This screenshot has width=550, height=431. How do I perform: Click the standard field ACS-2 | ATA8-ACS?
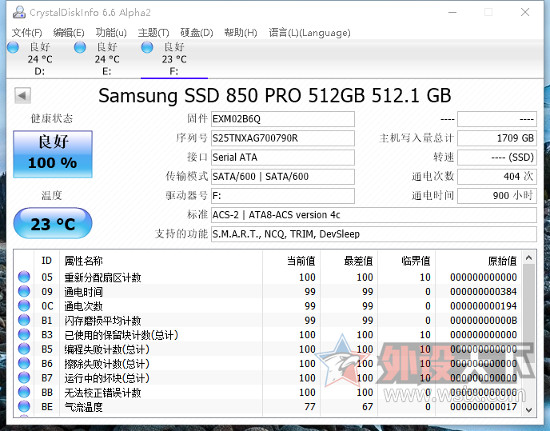click(374, 215)
